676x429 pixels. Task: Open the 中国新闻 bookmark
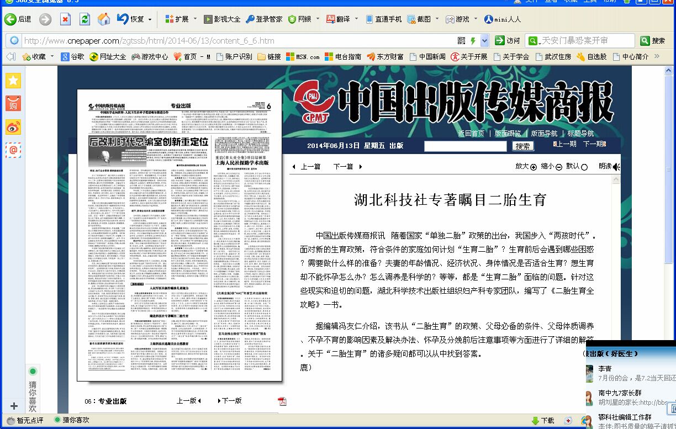(427, 56)
